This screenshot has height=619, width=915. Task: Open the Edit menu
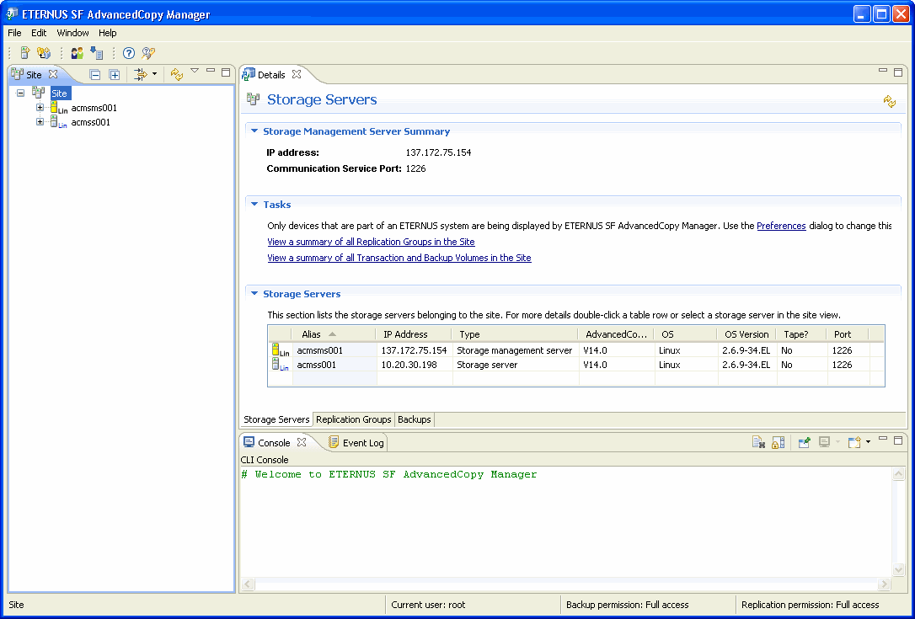point(39,33)
